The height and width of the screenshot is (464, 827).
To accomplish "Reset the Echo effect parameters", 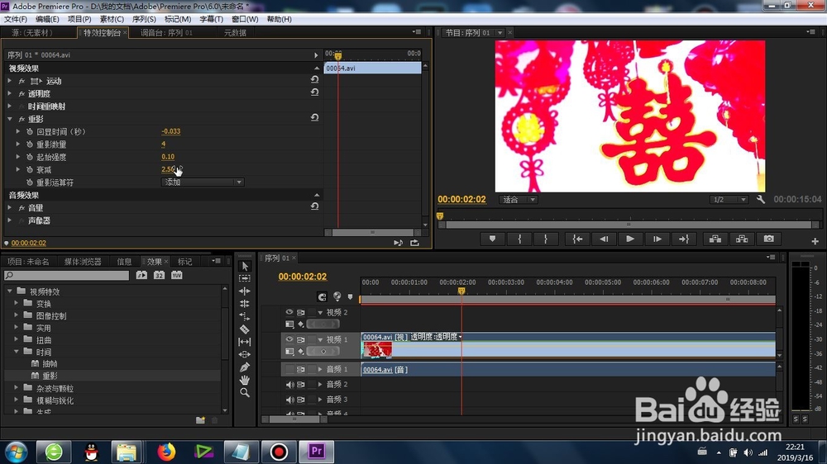I will tap(315, 117).
